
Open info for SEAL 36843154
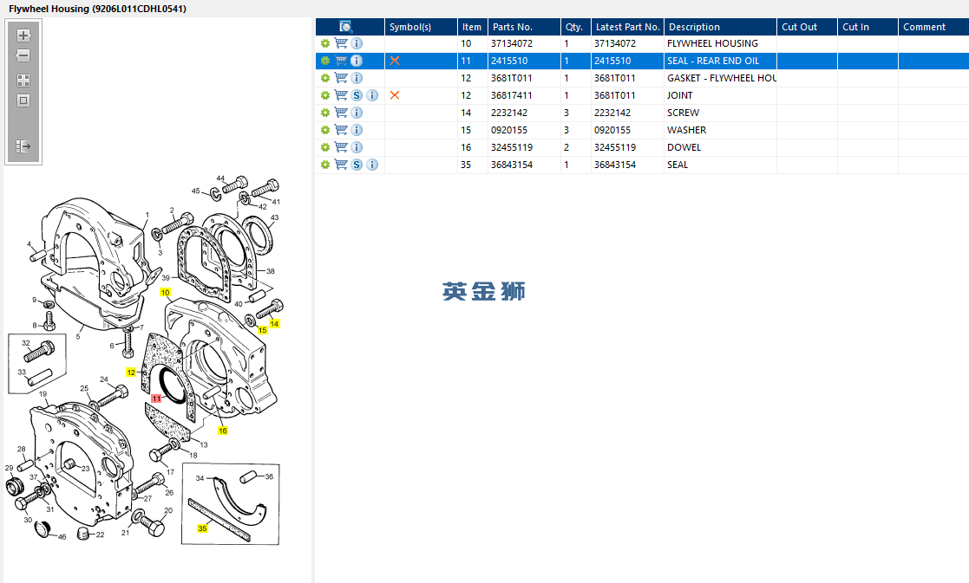372,164
